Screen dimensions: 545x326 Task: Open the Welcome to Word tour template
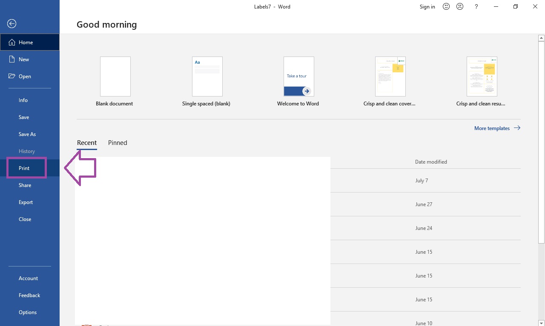[299, 77]
